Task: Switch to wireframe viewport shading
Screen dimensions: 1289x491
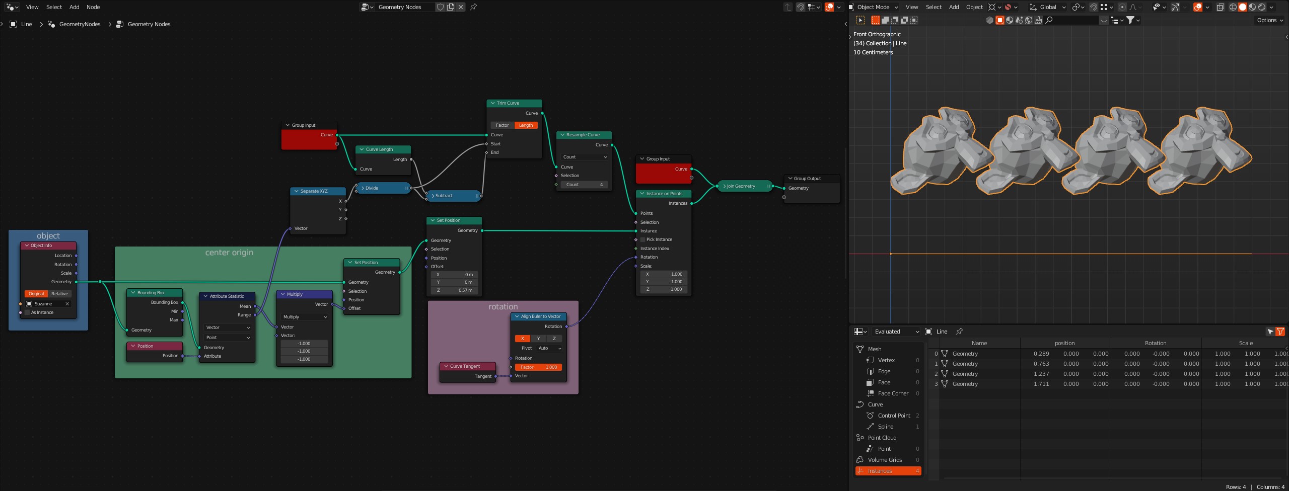Action: coord(1233,7)
